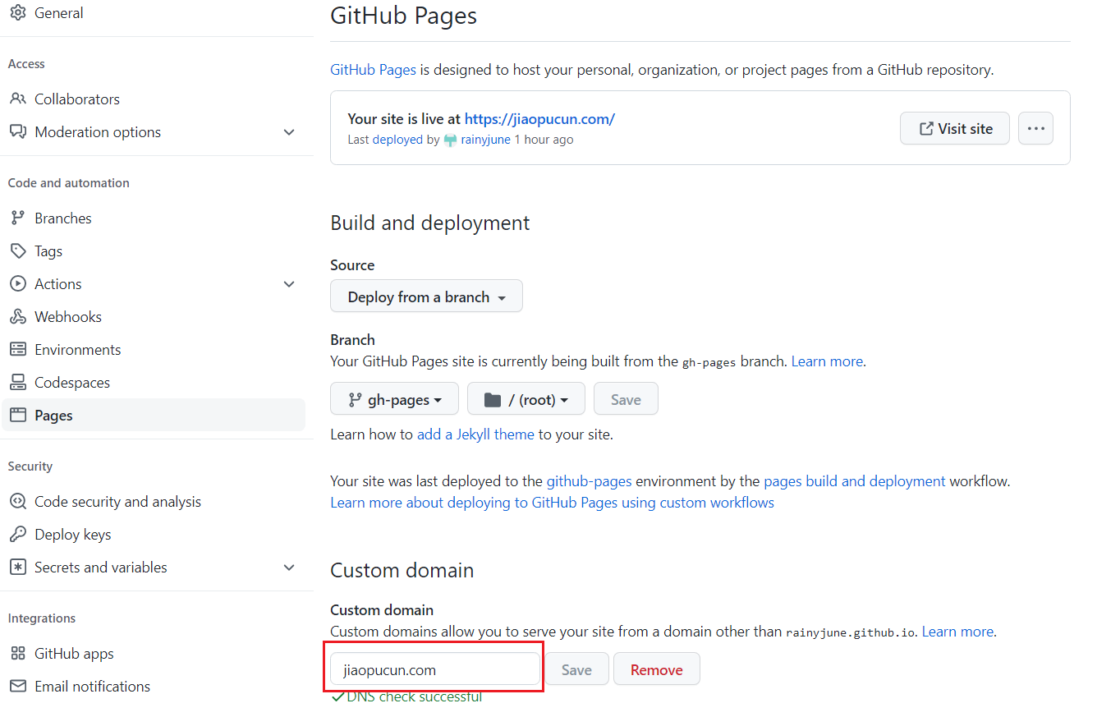Select the Tags icon
Image resolution: width=1097 pixels, height=717 pixels.
(x=17, y=250)
